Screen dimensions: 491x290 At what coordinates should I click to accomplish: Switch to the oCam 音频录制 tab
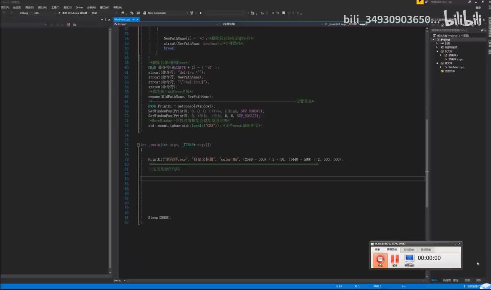coord(426,250)
